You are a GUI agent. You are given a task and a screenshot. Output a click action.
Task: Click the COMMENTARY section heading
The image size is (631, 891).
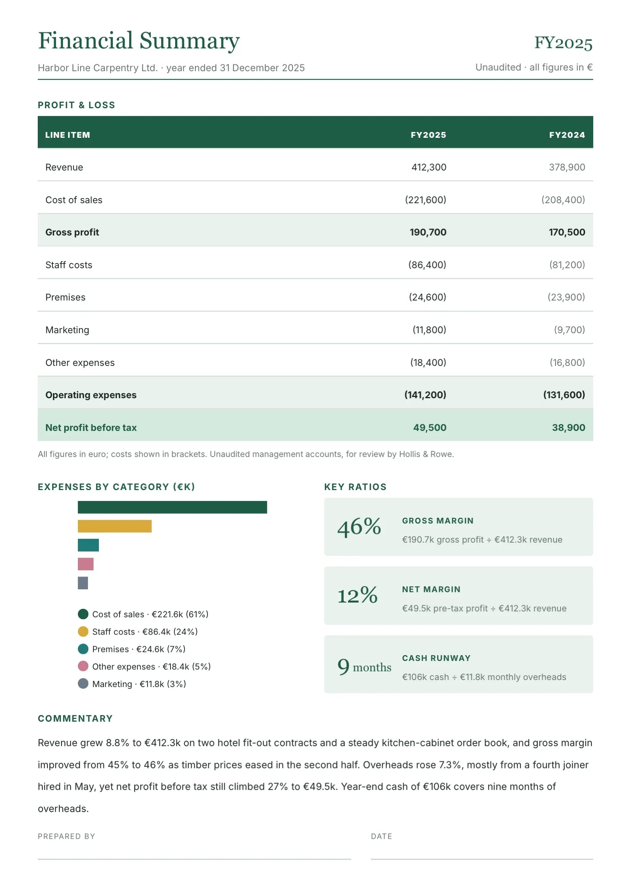[x=75, y=719]
